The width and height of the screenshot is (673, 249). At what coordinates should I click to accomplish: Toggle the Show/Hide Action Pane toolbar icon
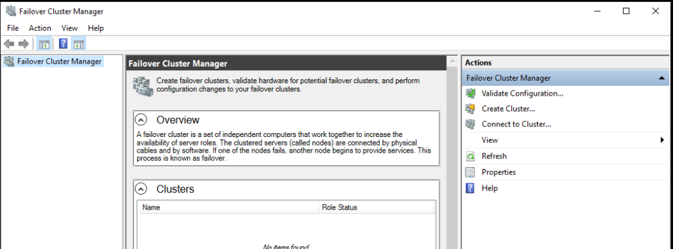pos(79,44)
